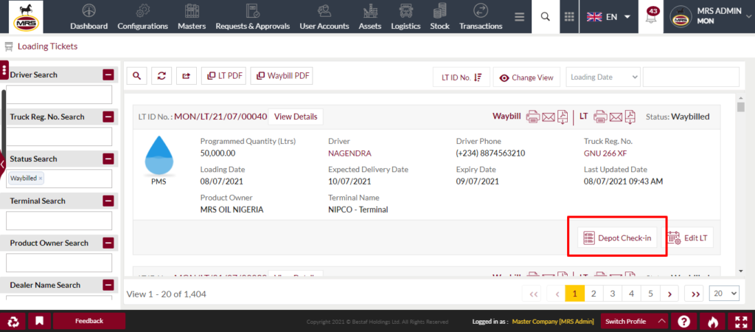Image resolution: width=755 pixels, height=332 pixels.
Task: Click View Details for MON/LT/21/07/00040
Action: [x=296, y=117]
